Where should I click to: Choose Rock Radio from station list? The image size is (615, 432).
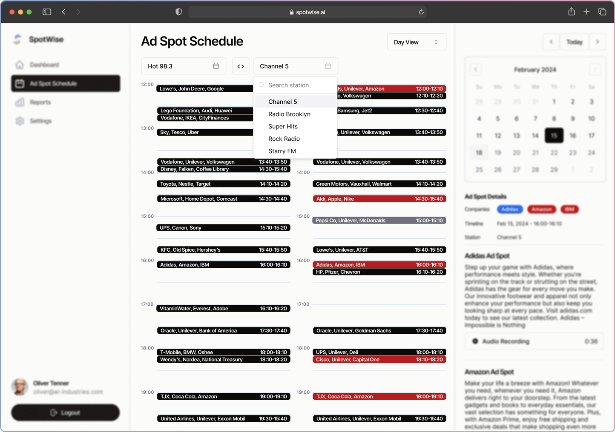click(295, 139)
